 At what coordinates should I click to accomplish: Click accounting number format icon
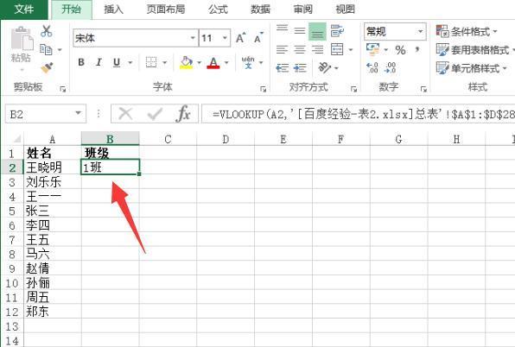372,49
